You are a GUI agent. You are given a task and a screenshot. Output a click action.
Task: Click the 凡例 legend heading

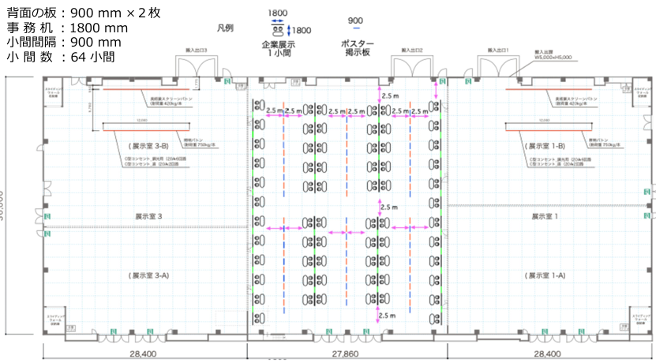(x=225, y=27)
